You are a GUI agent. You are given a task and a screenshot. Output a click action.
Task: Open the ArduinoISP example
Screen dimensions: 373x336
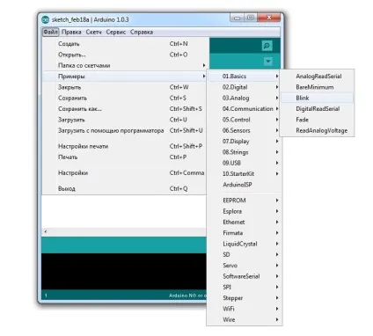(x=244, y=185)
